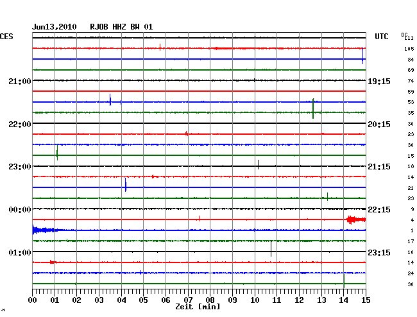417x317 pixels.
Task: Click the DC offset value 84
Action: (411, 60)
